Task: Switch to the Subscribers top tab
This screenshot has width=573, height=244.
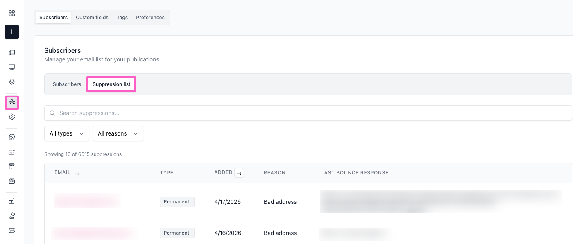Action: tap(54, 18)
